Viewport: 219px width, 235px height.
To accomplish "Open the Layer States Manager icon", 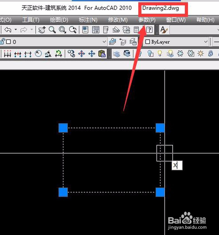I will 133,42.
